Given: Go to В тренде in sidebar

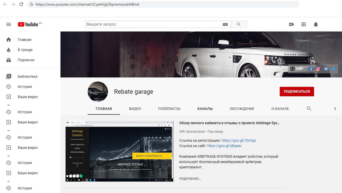Looking at the screenshot, I should point(25,50).
